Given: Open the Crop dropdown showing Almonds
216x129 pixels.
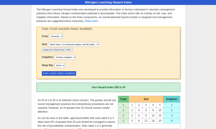Looking at the screenshot, I should coord(56,36).
